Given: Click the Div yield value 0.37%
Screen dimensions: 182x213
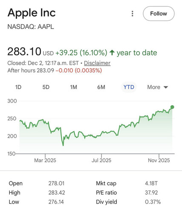Looking at the screenshot, I should click(x=153, y=202).
